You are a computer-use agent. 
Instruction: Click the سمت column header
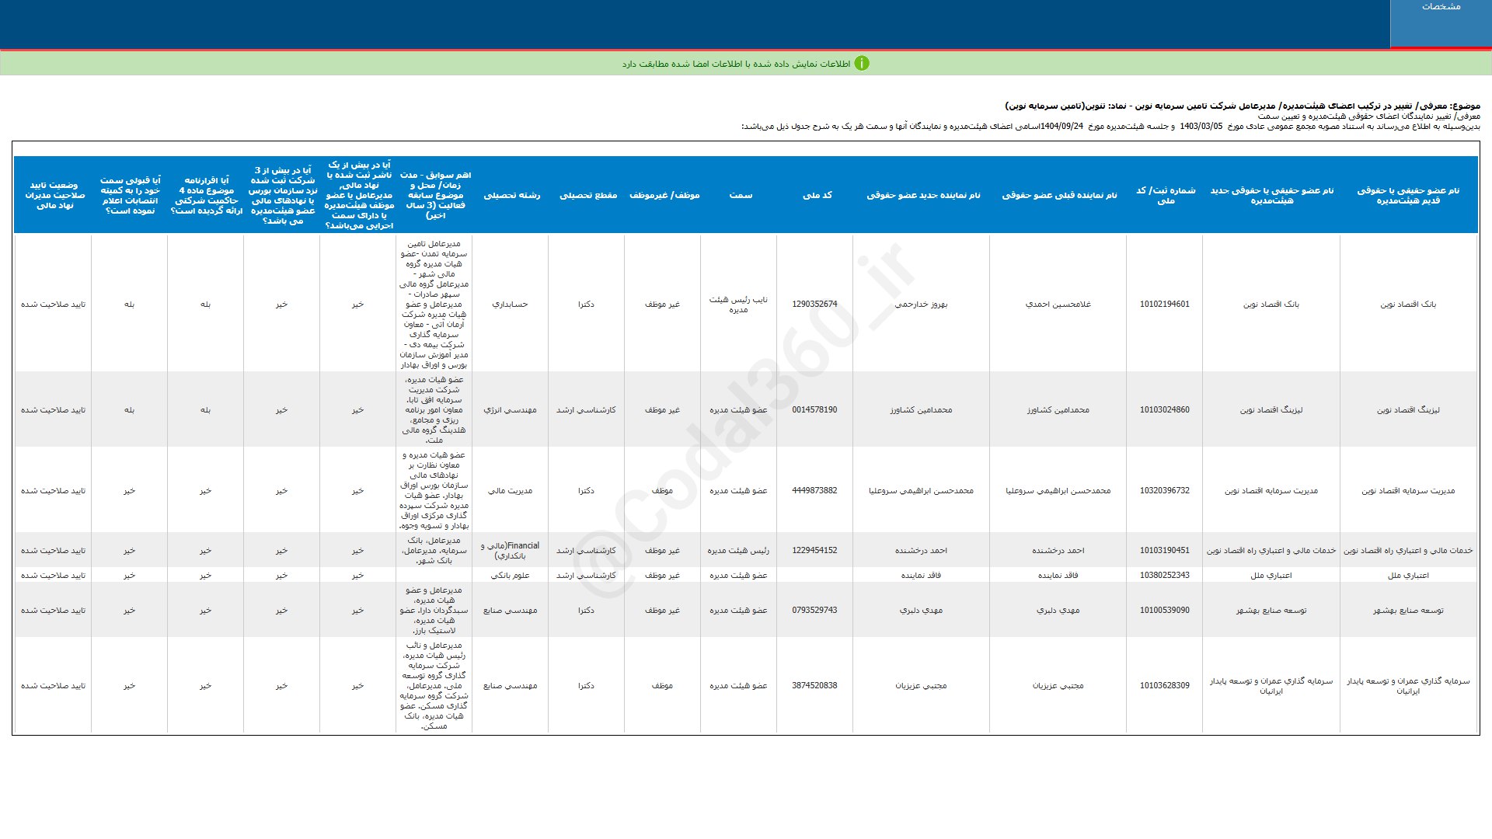pyautogui.click(x=740, y=195)
